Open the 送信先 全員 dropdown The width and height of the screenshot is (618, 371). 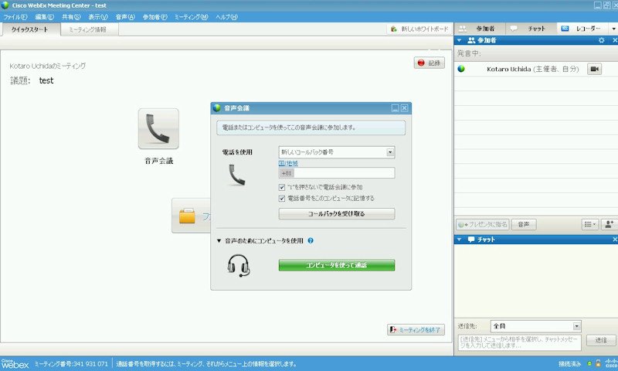click(536, 326)
